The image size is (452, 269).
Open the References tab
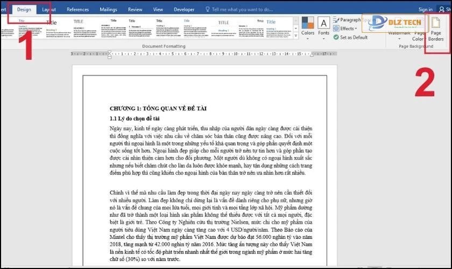[77, 9]
